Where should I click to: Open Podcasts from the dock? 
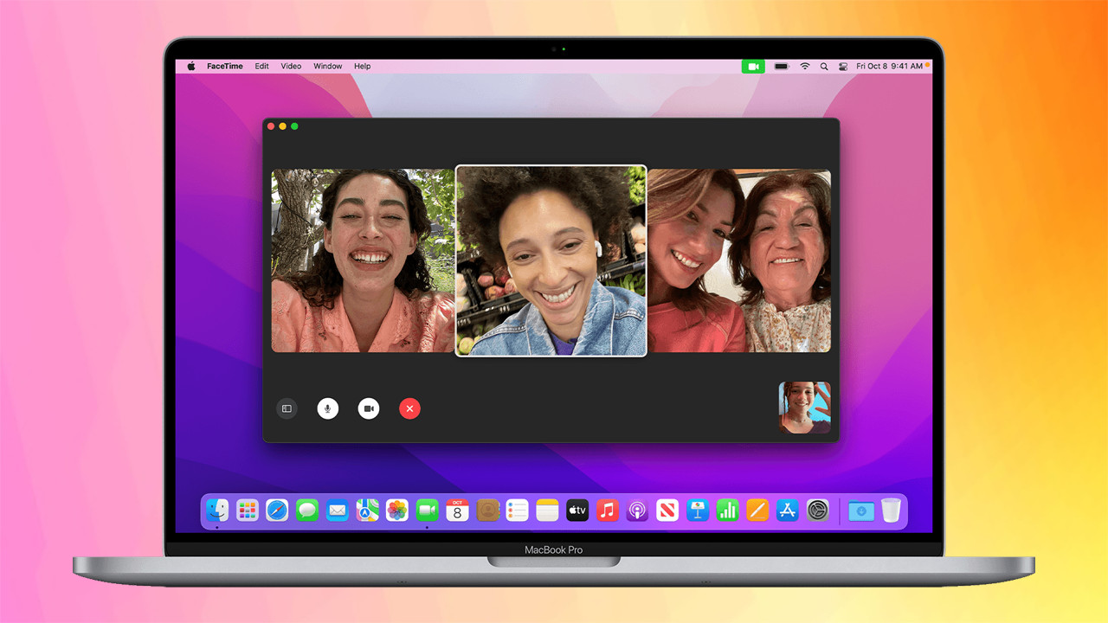[x=637, y=511]
